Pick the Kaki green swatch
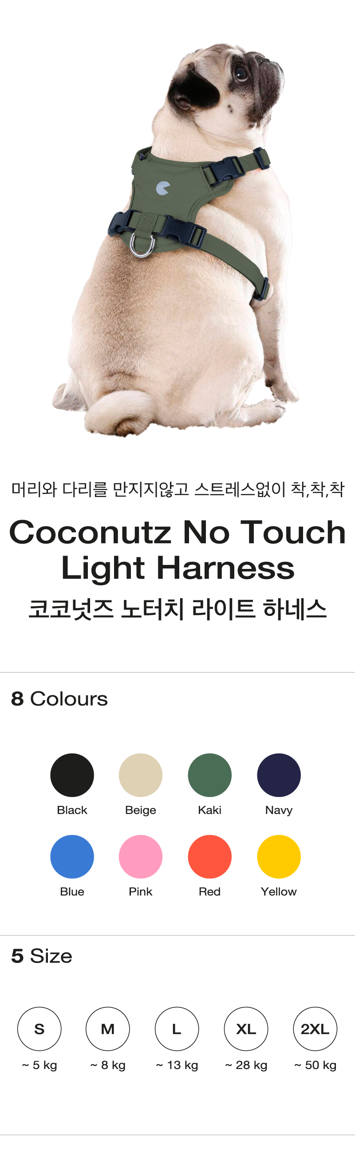Viewport: 355px width, 1160px height. [209, 775]
